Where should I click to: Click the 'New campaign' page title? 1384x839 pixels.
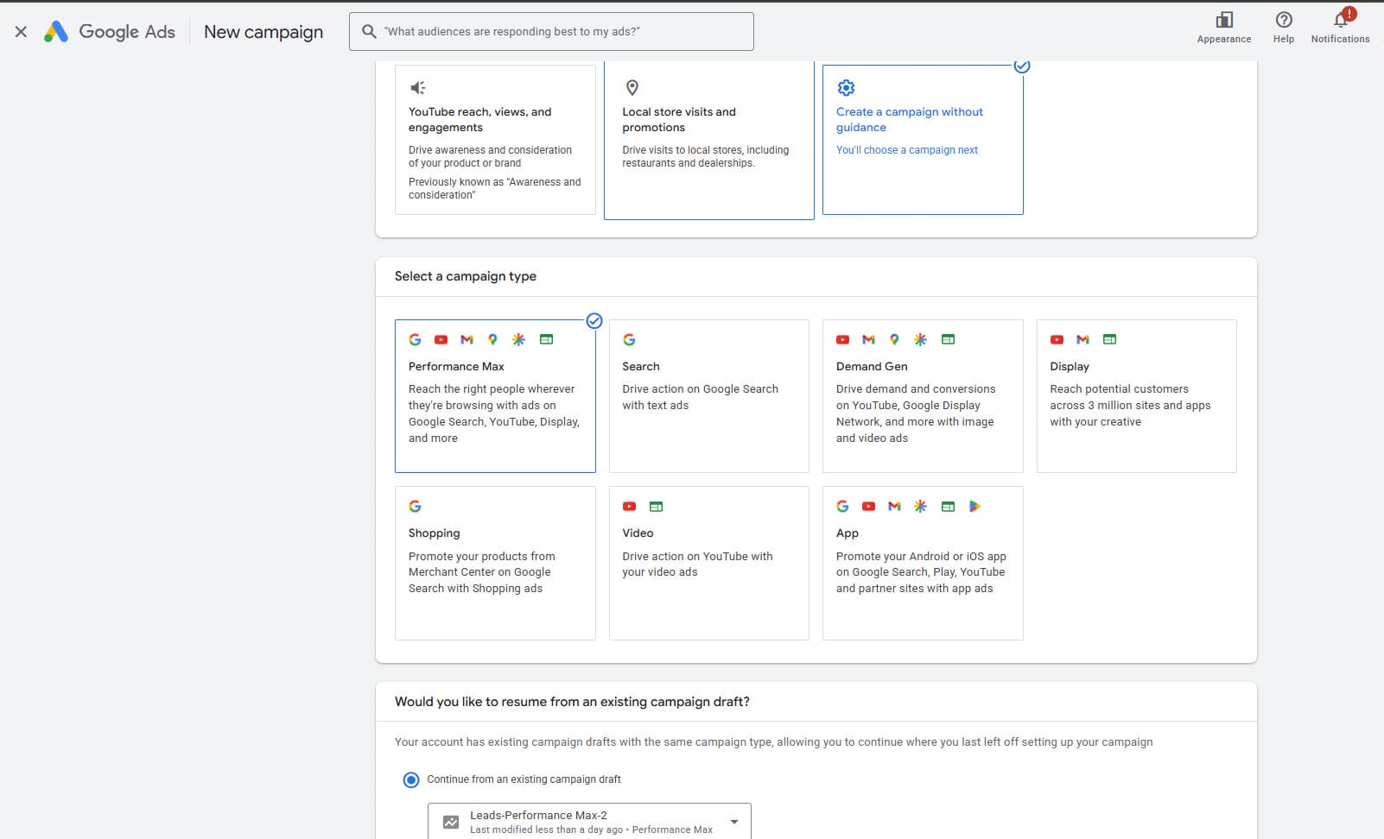(263, 32)
